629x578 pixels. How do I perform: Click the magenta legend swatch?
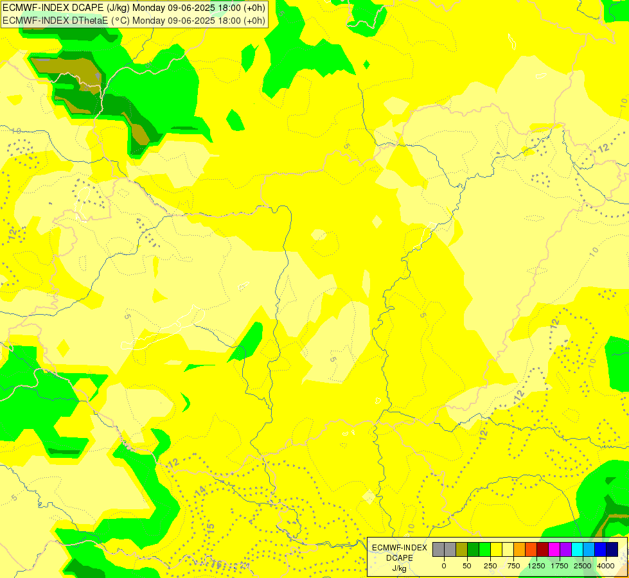point(554,550)
